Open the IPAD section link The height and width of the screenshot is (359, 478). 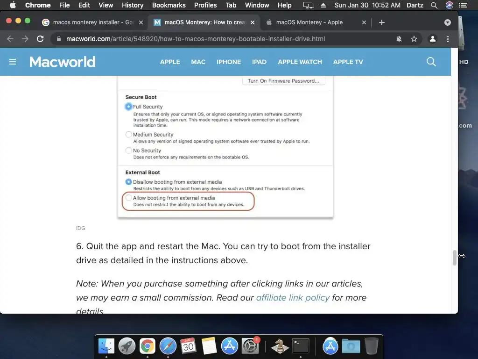tap(259, 62)
